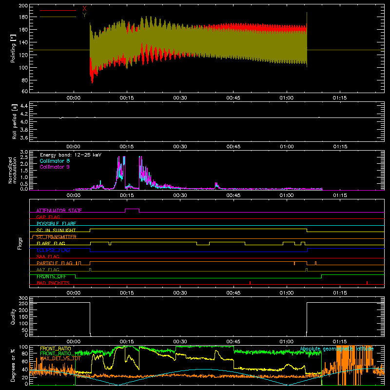Viewport: 390px width, 390px height.
Task: Click the cyan 'Collimator 8' legend label
Action: coord(55,161)
